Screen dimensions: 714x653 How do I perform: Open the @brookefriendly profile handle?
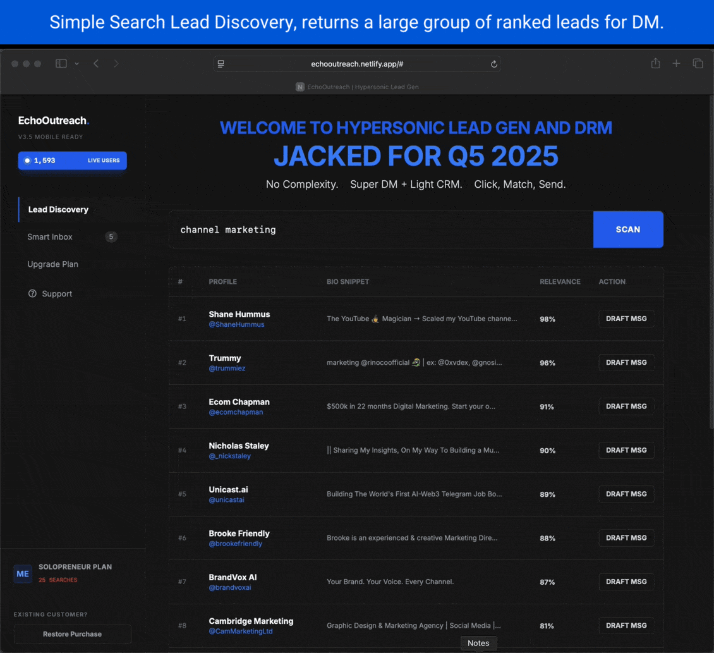pyautogui.click(x=236, y=544)
